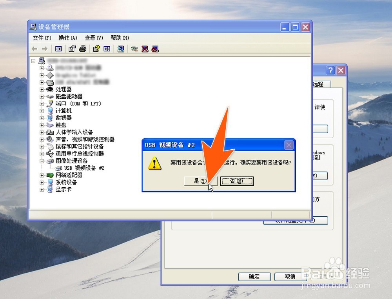Open the 操作(A) menu
This screenshot has width=392, height=299.
pos(68,38)
